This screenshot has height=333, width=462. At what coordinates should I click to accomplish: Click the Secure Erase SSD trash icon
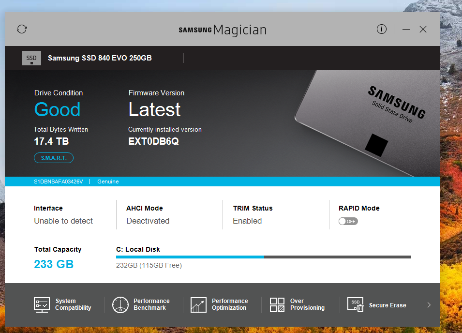tap(356, 305)
